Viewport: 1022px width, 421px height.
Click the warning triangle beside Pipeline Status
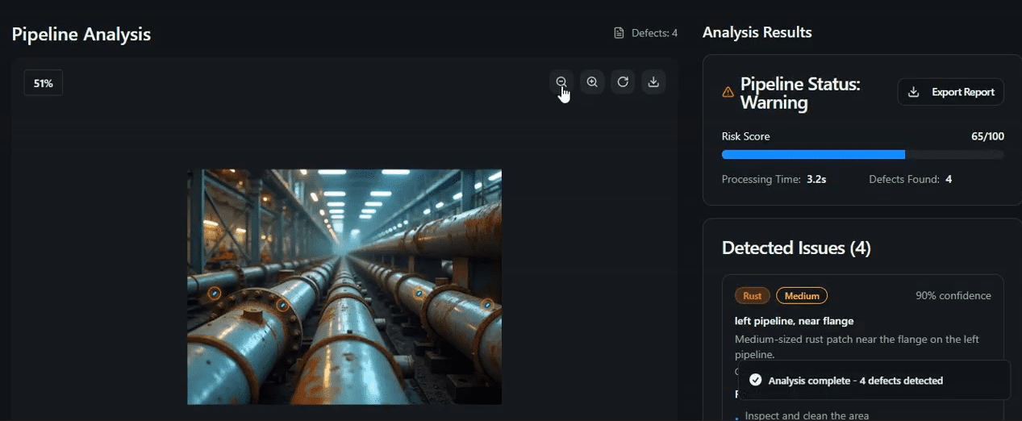(728, 93)
